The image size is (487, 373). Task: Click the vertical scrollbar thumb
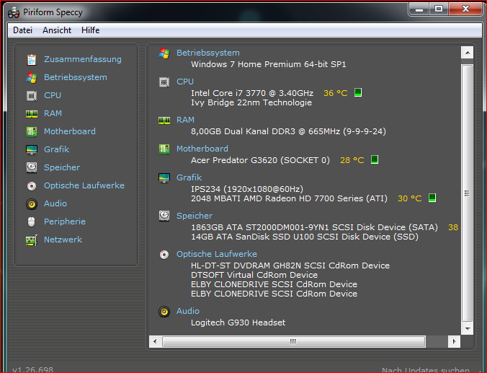pos(467,193)
